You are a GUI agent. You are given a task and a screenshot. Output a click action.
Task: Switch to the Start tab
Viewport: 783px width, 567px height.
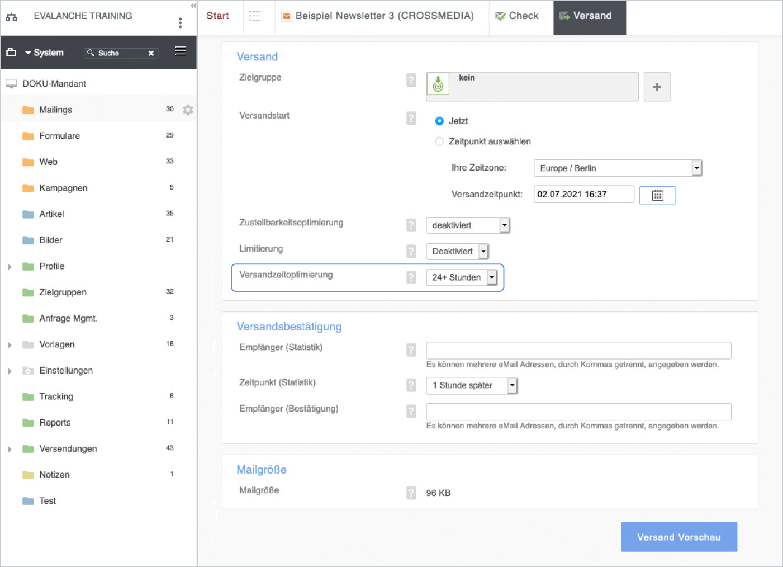(217, 16)
